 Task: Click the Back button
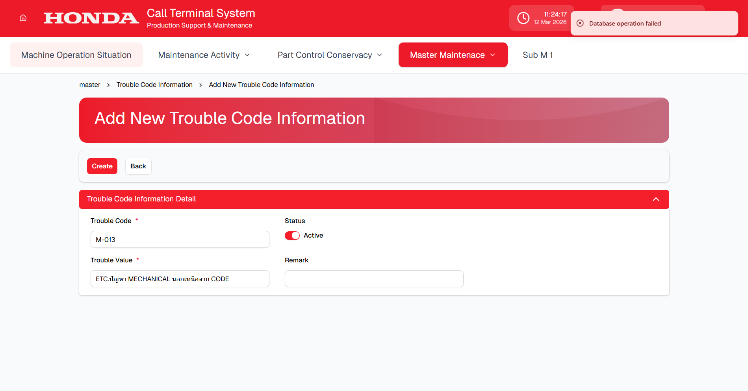click(138, 166)
